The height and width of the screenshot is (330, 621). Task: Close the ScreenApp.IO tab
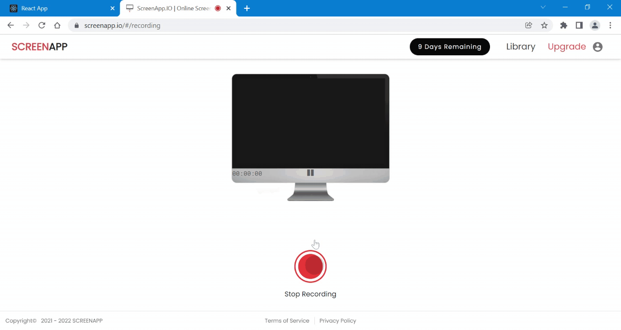pos(229,8)
